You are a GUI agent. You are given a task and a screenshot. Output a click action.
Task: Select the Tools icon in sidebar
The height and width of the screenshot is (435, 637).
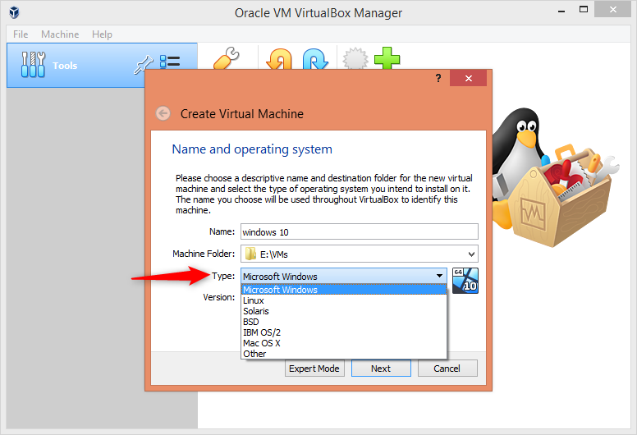[33, 65]
